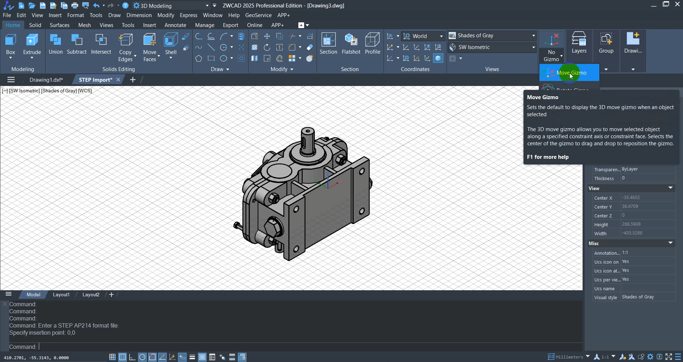Toggle dynamic input in status bar

(182, 357)
